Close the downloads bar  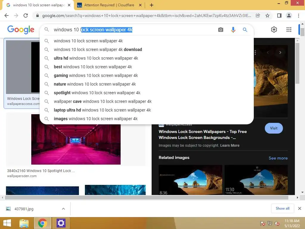click(300, 208)
